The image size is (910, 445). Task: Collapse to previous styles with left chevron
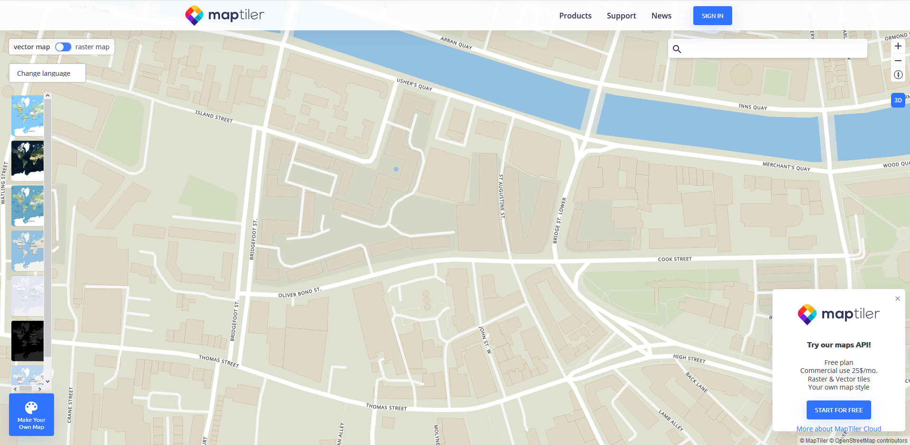coord(15,389)
